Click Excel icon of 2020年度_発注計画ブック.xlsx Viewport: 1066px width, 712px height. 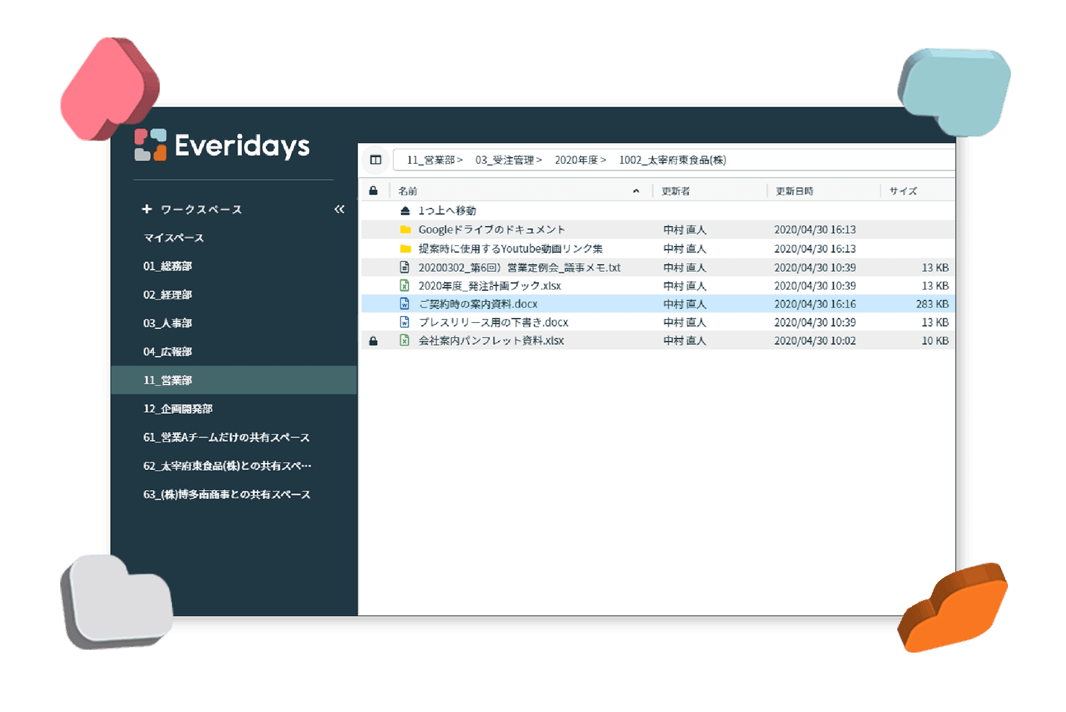pos(404,285)
